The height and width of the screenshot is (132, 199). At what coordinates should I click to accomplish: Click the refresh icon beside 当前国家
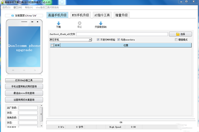pyautogui.click(x=13, y=16)
